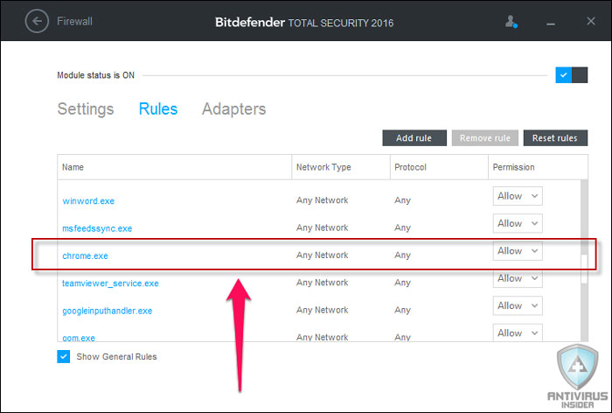Select the Rules tab
612x413 pixels.
pos(158,109)
